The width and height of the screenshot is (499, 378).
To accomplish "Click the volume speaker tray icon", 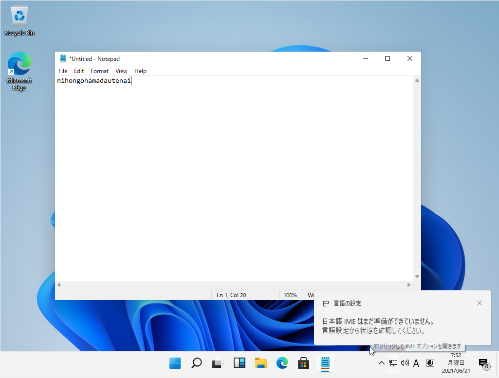I will tap(405, 363).
